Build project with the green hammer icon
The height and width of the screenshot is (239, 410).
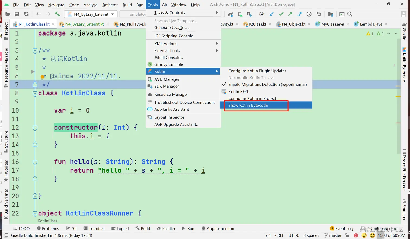pos(57,14)
